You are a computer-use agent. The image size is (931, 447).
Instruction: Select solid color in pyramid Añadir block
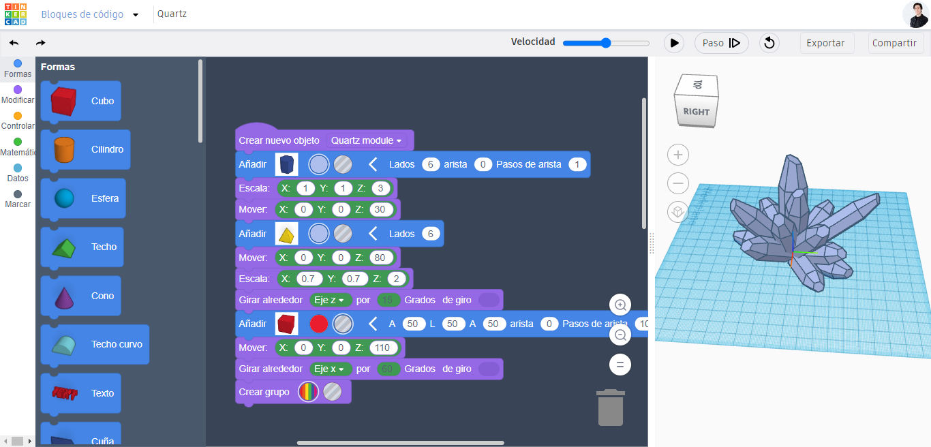pos(318,234)
